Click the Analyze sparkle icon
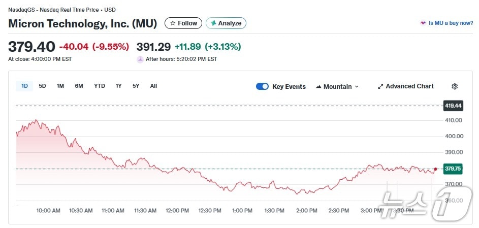Image resolution: width=479 pixels, height=228 pixels. [x=213, y=23]
